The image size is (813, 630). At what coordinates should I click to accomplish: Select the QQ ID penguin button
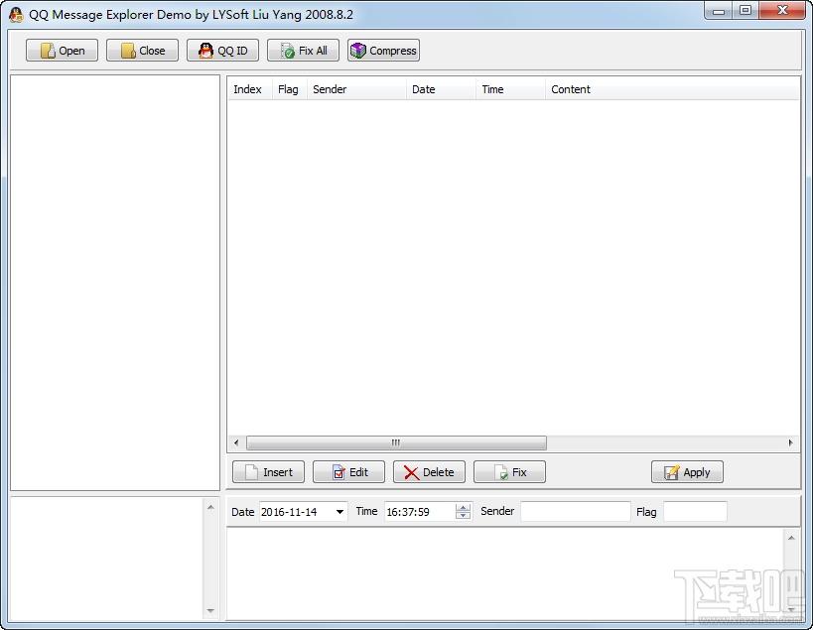click(x=222, y=51)
